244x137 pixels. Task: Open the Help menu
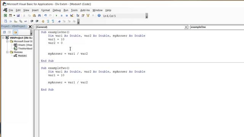point(108,10)
